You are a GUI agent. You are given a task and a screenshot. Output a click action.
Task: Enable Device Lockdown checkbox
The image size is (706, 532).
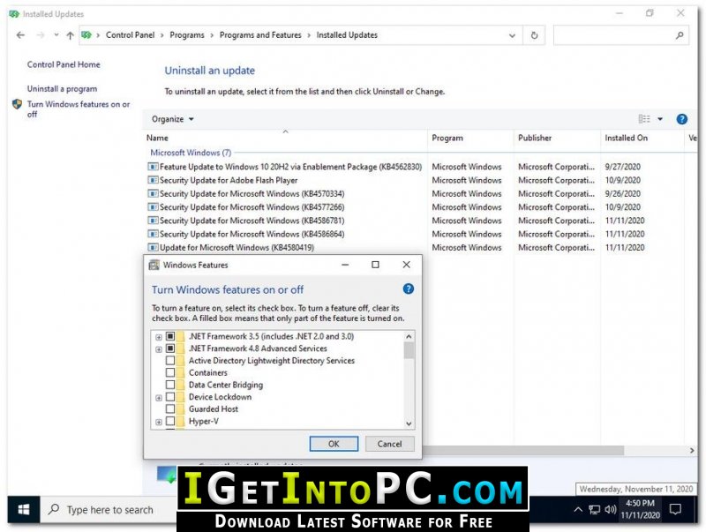[x=170, y=397]
